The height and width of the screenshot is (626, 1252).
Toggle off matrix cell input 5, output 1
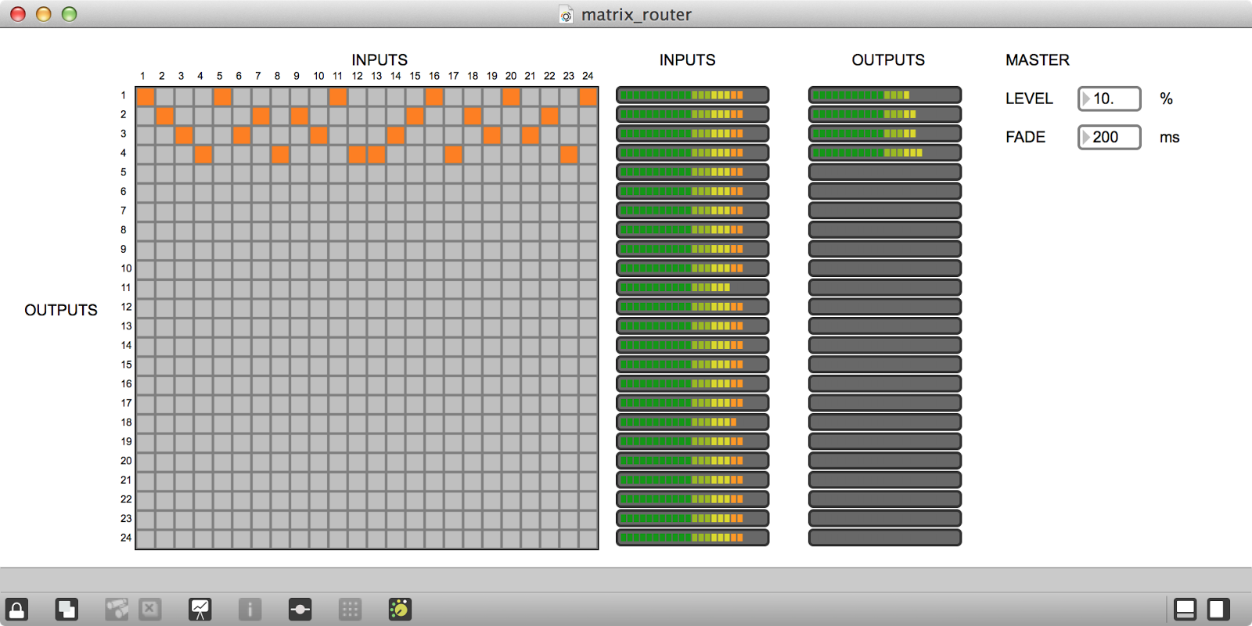tap(222, 96)
